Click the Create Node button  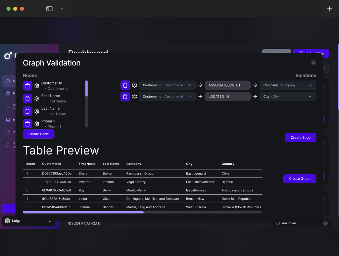point(38,134)
